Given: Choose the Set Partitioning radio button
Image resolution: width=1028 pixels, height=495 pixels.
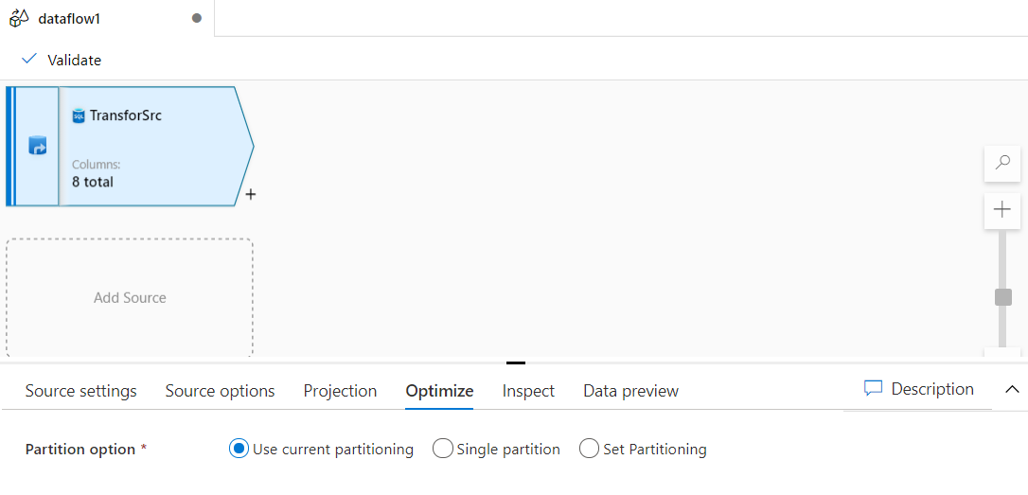Looking at the screenshot, I should click(x=589, y=449).
